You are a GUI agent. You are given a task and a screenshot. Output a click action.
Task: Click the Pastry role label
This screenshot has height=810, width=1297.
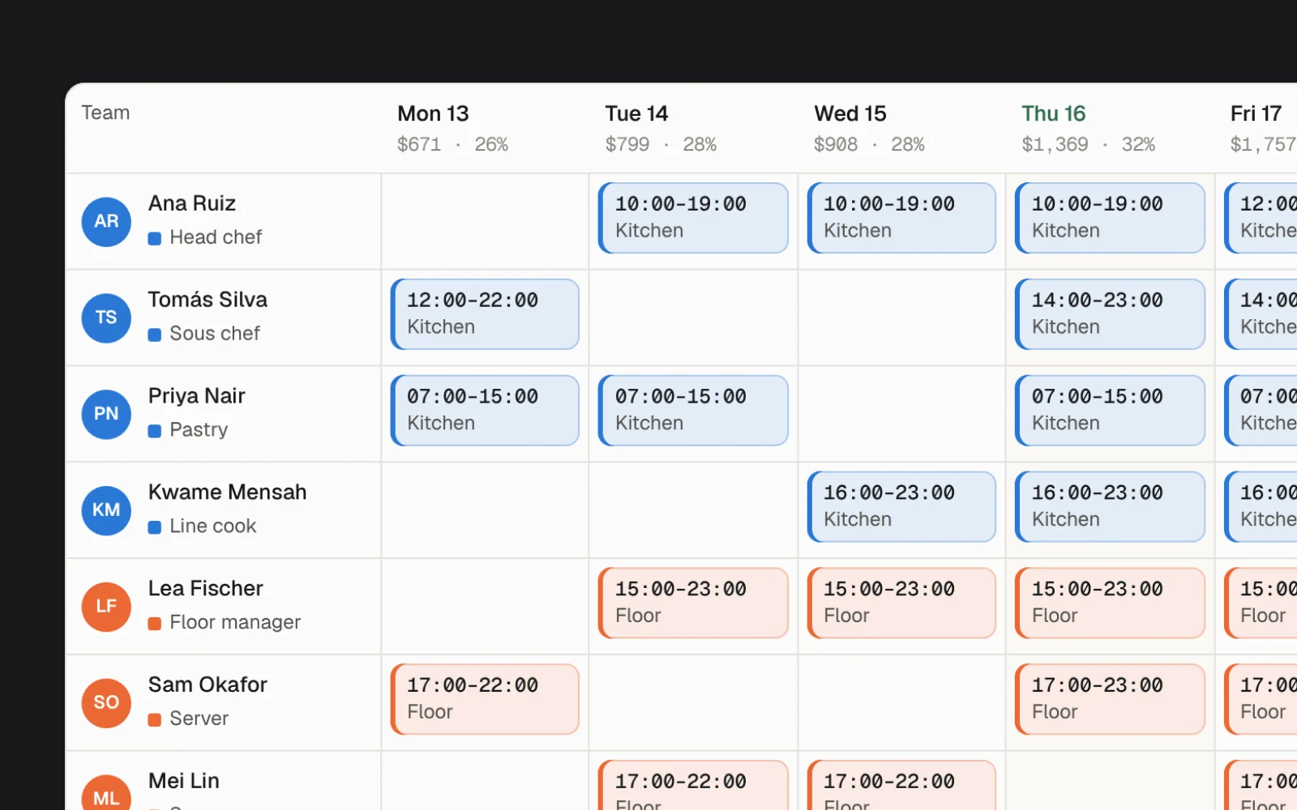click(199, 430)
